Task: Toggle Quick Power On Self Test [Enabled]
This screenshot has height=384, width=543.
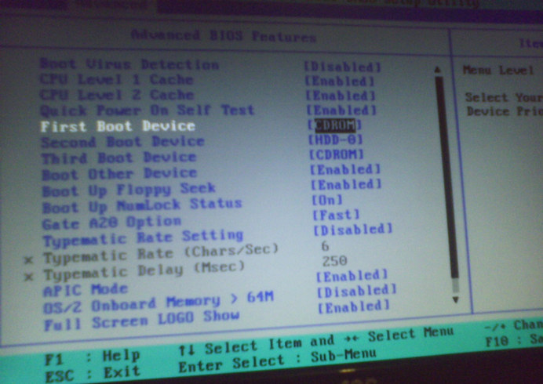Action: (x=342, y=110)
